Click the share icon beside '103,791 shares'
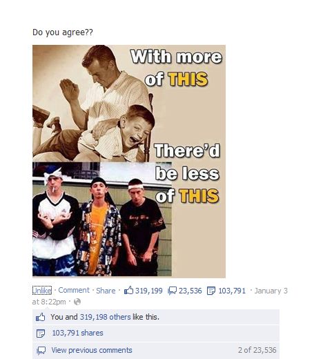Screen dimensions: 323x359 click(41, 333)
